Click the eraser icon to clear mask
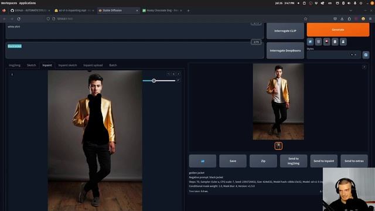Viewport: 375px width, 211px height. pyautogui.click(x=173, y=74)
